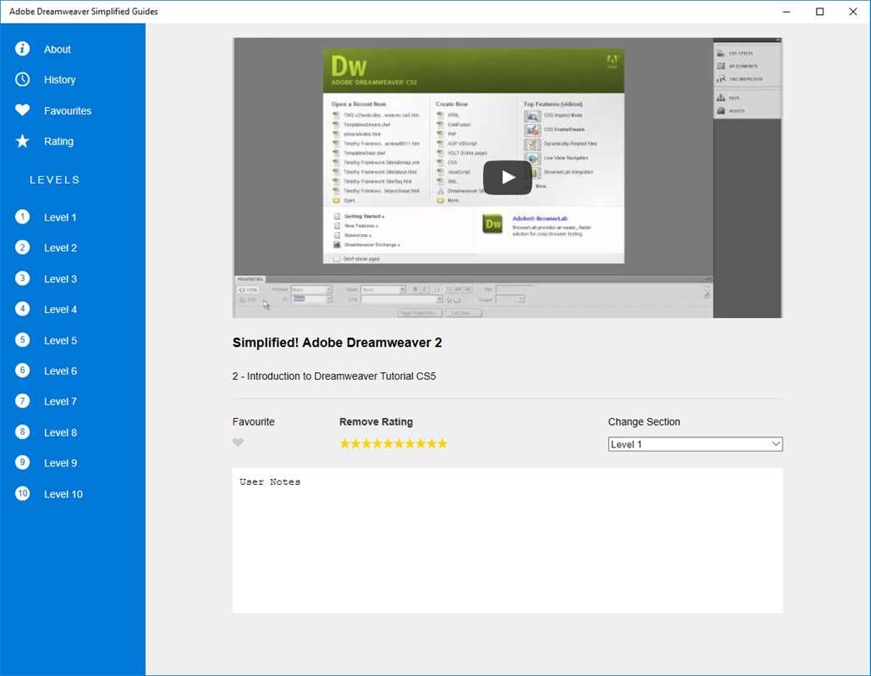The height and width of the screenshot is (676, 871).
Task: Click the video thumbnail Dw logo banner
Action: (x=473, y=71)
